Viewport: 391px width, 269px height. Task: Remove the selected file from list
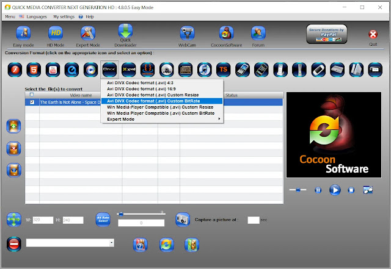coord(13,148)
